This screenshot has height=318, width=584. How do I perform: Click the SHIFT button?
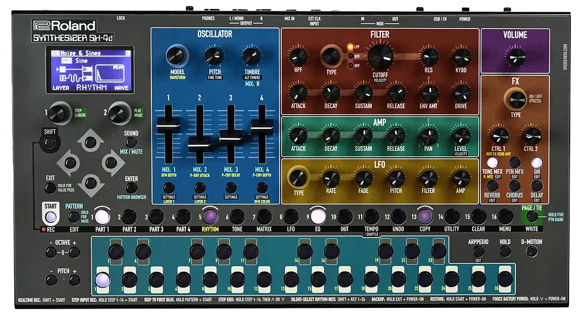(49, 142)
